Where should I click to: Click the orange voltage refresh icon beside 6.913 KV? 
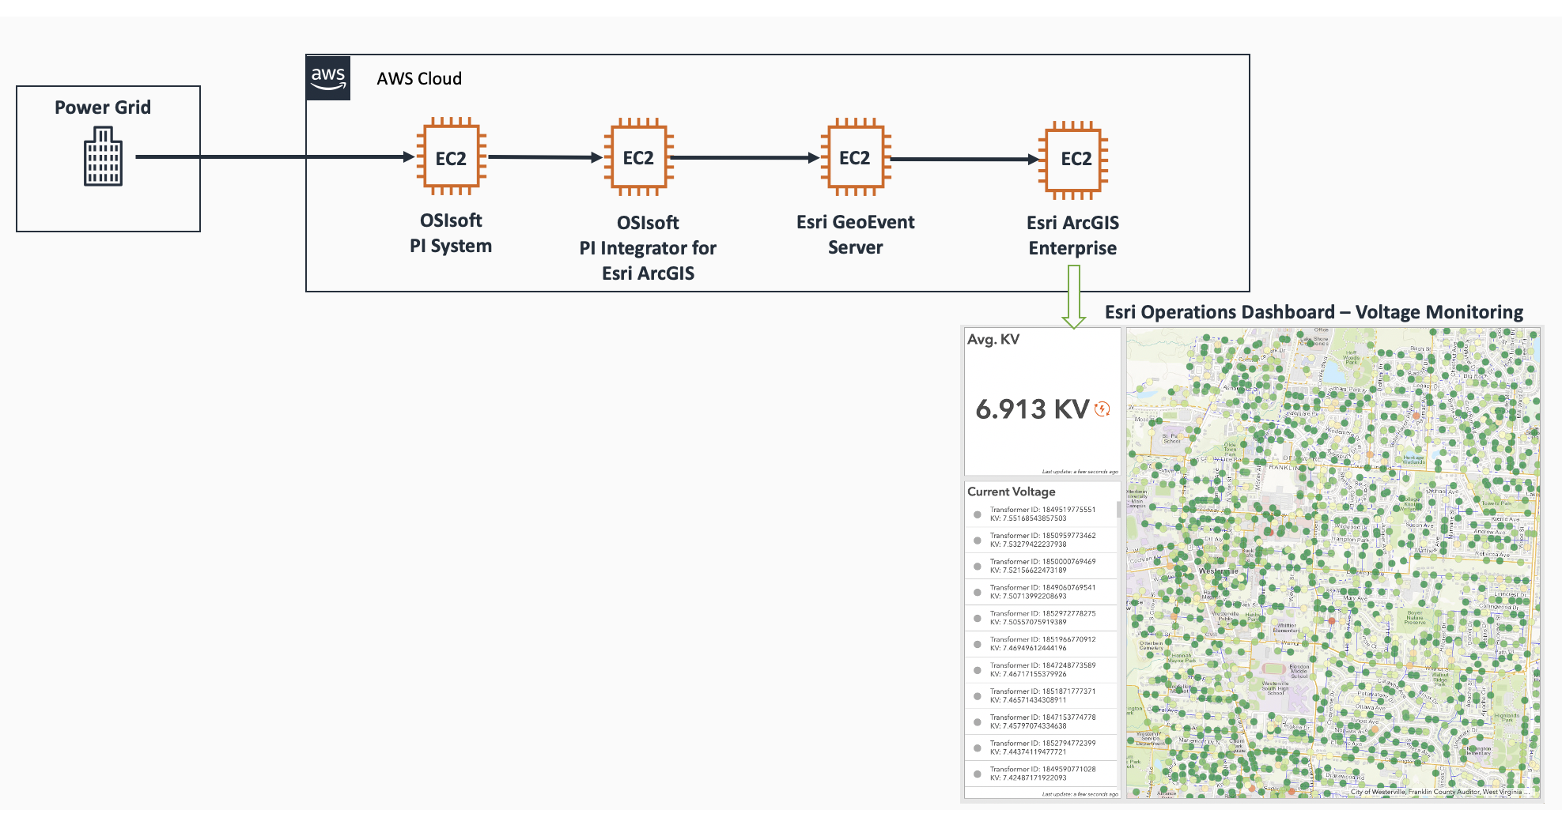point(1102,409)
